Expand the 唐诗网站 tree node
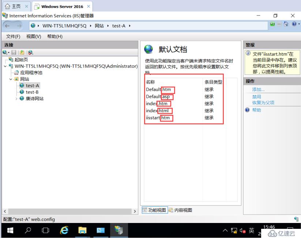Screen dimensions: 301x238 16,99
